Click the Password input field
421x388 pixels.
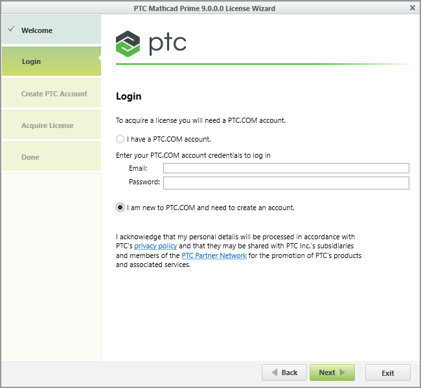coord(286,182)
